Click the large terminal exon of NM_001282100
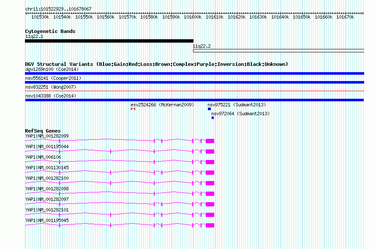Screen dimensions: 376x249 (x=210, y=183)
